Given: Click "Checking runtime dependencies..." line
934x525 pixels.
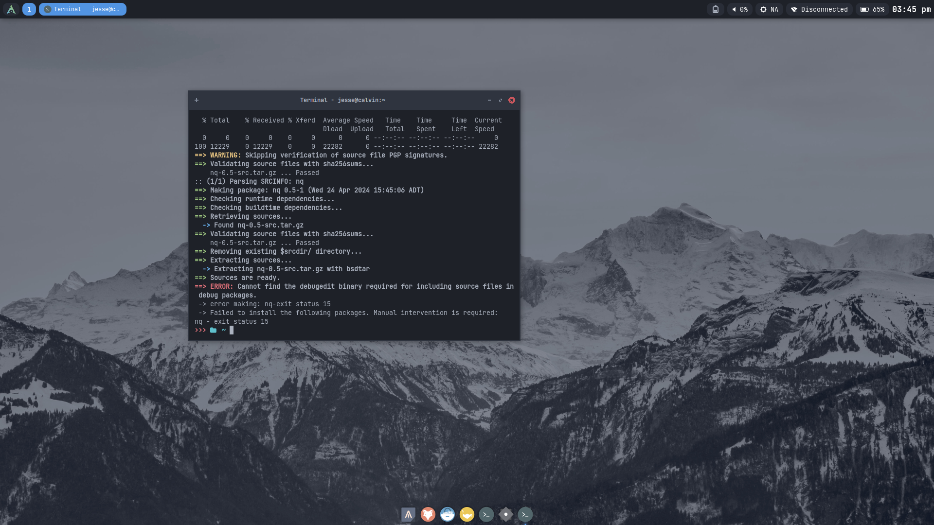Looking at the screenshot, I should pos(272,199).
